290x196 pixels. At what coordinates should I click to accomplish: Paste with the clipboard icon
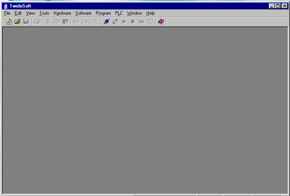(x=66, y=22)
